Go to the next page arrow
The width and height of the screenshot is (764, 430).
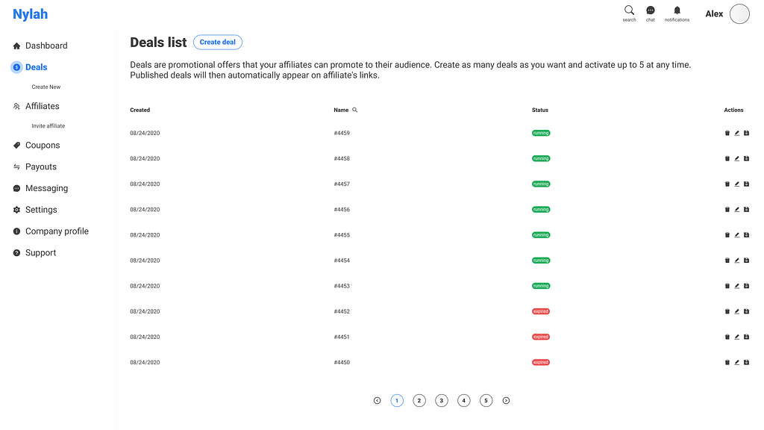pyautogui.click(x=506, y=401)
